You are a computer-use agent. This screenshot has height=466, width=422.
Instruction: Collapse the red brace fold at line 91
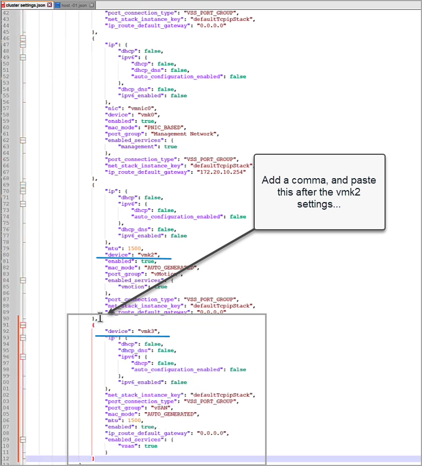[23, 325]
